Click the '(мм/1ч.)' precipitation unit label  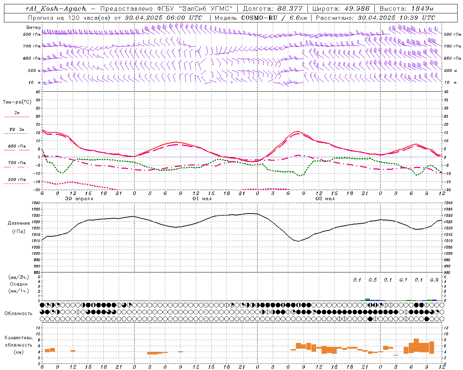click(19, 291)
